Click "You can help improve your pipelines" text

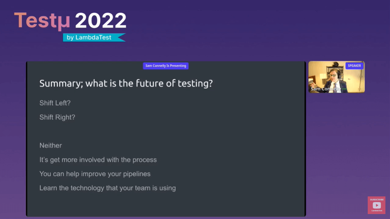coord(95,174)
